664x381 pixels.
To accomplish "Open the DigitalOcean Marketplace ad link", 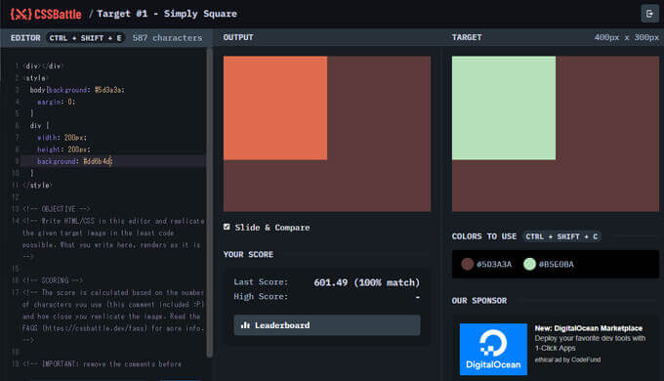I will pos(588,328).
